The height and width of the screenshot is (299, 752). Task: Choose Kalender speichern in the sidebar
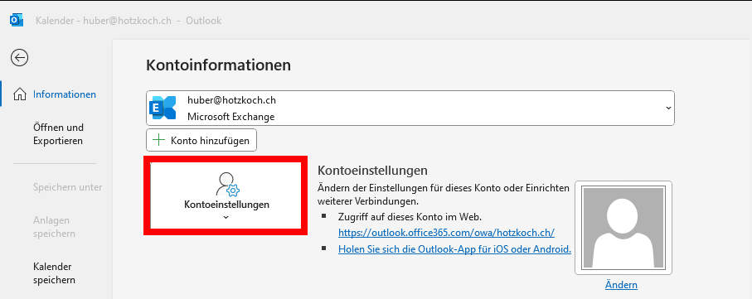click(54, 273)
